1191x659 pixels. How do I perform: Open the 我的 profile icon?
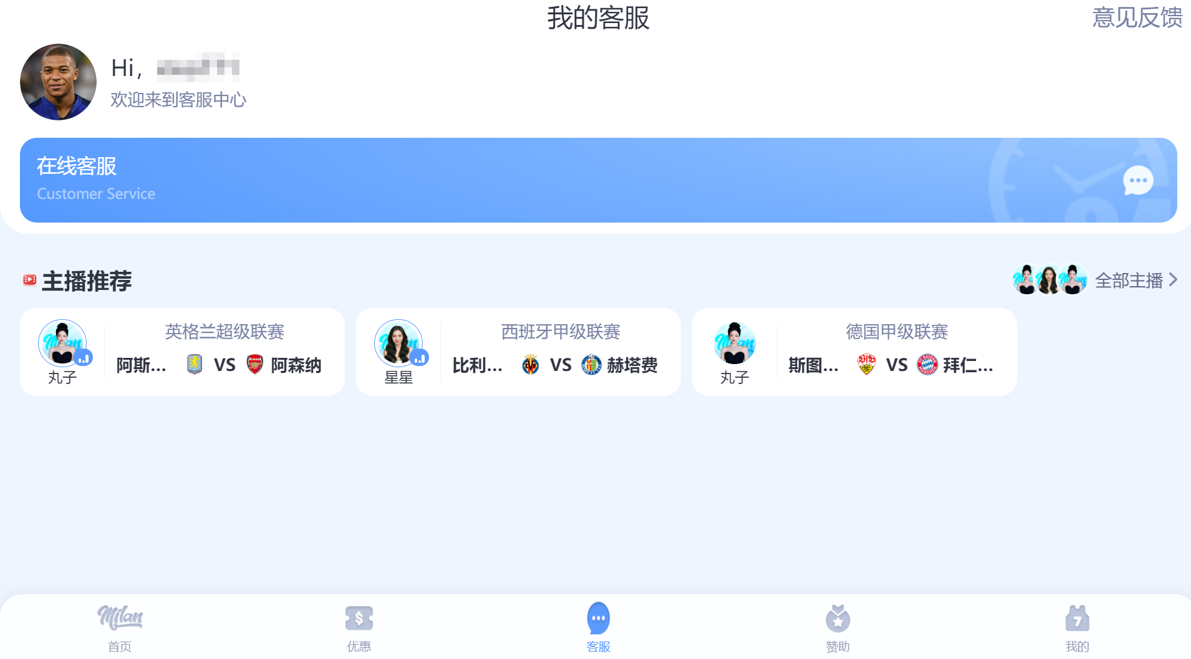point(1077,619)
